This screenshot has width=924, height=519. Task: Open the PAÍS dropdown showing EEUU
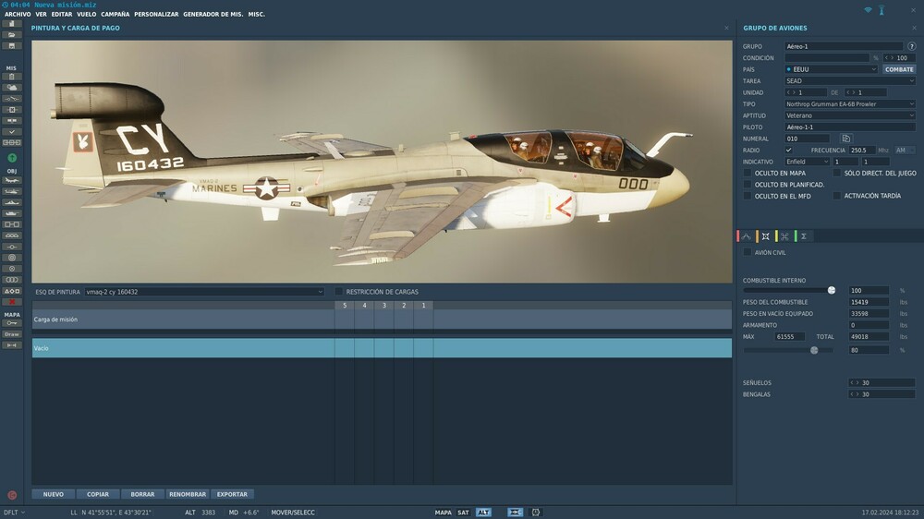[x=831, y=69]
